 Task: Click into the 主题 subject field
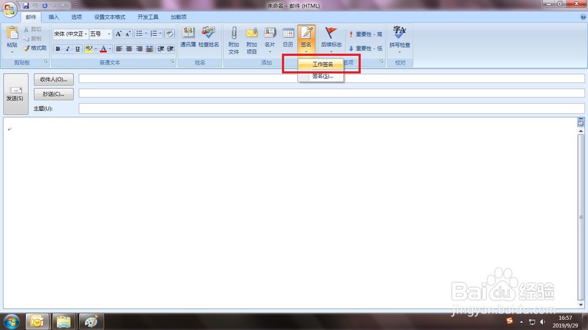[332, 109]
